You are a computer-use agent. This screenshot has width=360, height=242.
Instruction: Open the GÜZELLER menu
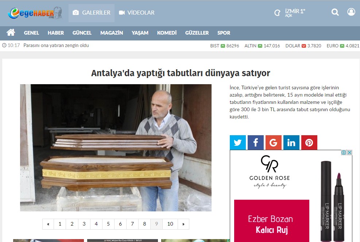click(x=197, y=33)
